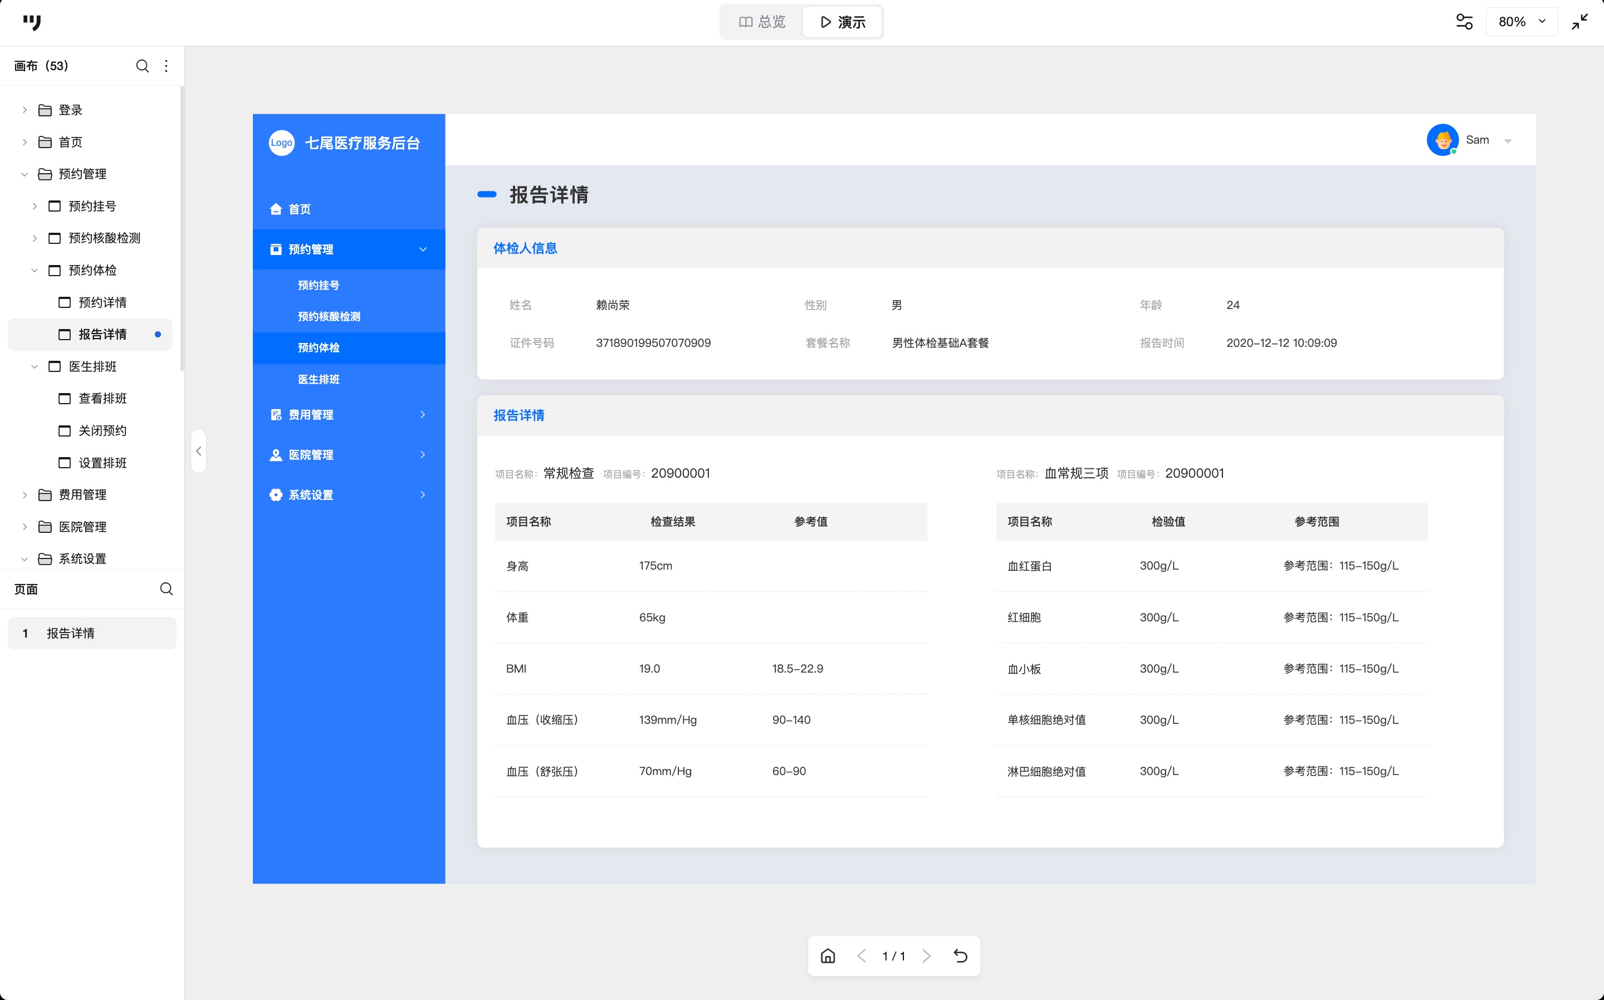
Task: Click 首页 in the blue sidebar
Action: pos(299,209)
